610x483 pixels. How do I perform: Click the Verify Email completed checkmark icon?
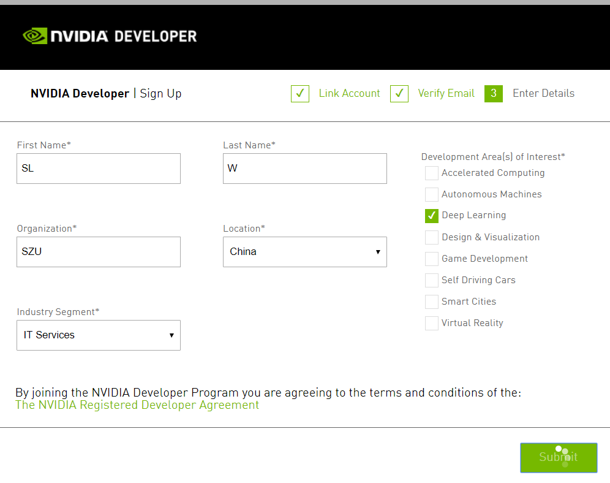(399, 94)
